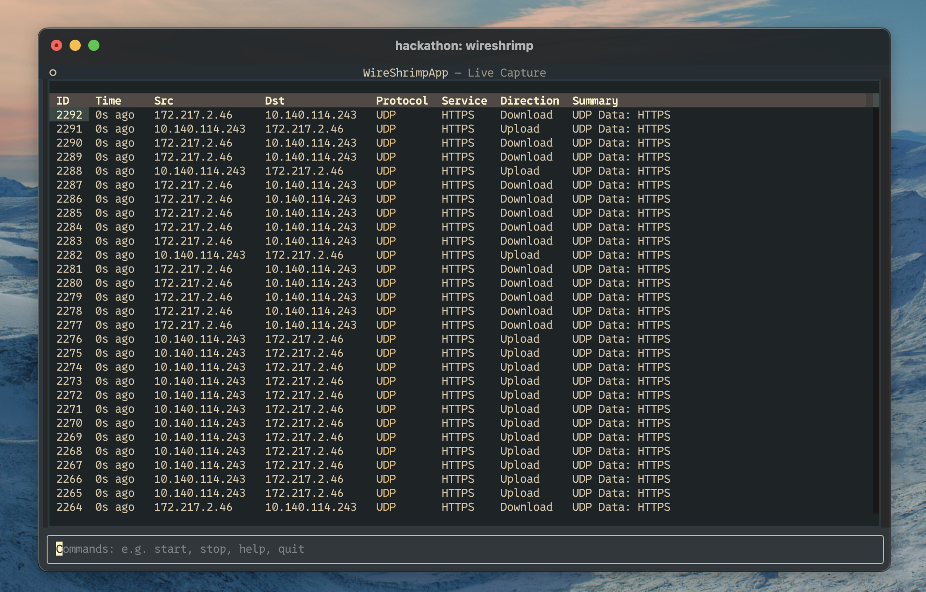Click the Src column header
This screenshot has height=592, width=926.
(164, 101)
